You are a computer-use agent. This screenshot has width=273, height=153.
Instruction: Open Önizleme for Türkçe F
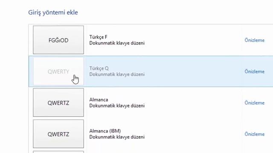coord(254,40)
